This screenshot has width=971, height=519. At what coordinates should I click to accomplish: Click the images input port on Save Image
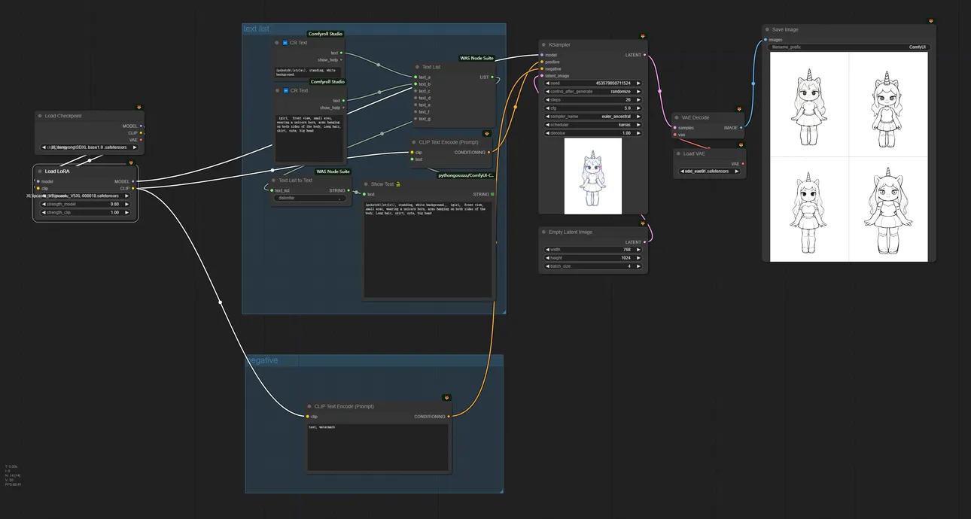coord(766,40)
